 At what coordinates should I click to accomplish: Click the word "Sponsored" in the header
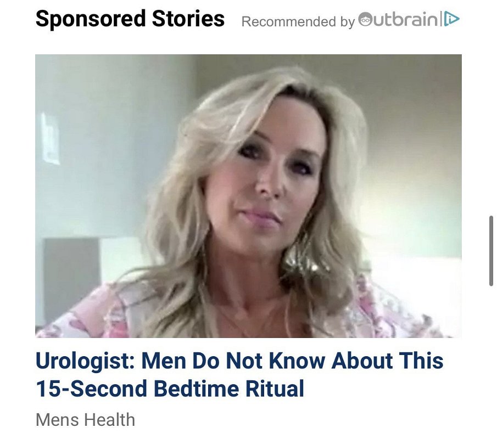click(x=91, y=20)
